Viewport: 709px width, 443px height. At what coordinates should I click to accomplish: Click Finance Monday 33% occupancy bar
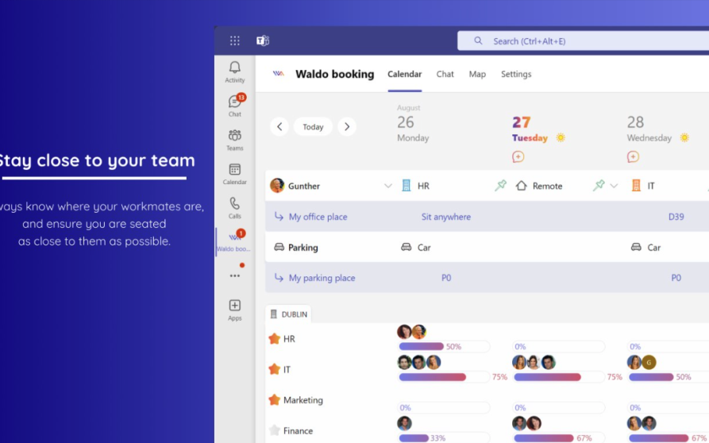coord(444,438)
